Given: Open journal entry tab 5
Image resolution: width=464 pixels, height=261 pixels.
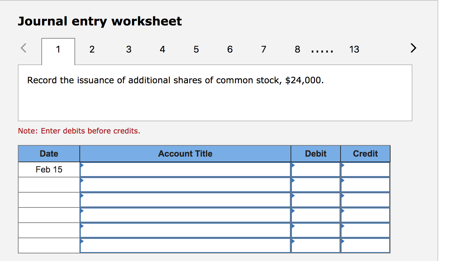Looking at the screenshot, I should click(196, 50).
